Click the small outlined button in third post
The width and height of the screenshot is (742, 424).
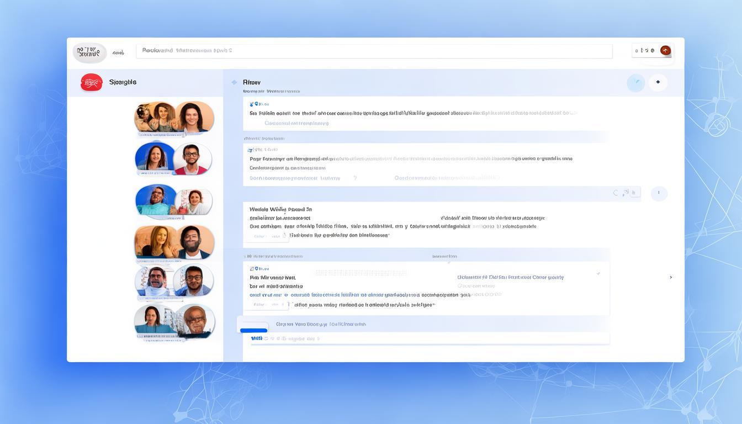pyautogui.click(x=267, y=236)
